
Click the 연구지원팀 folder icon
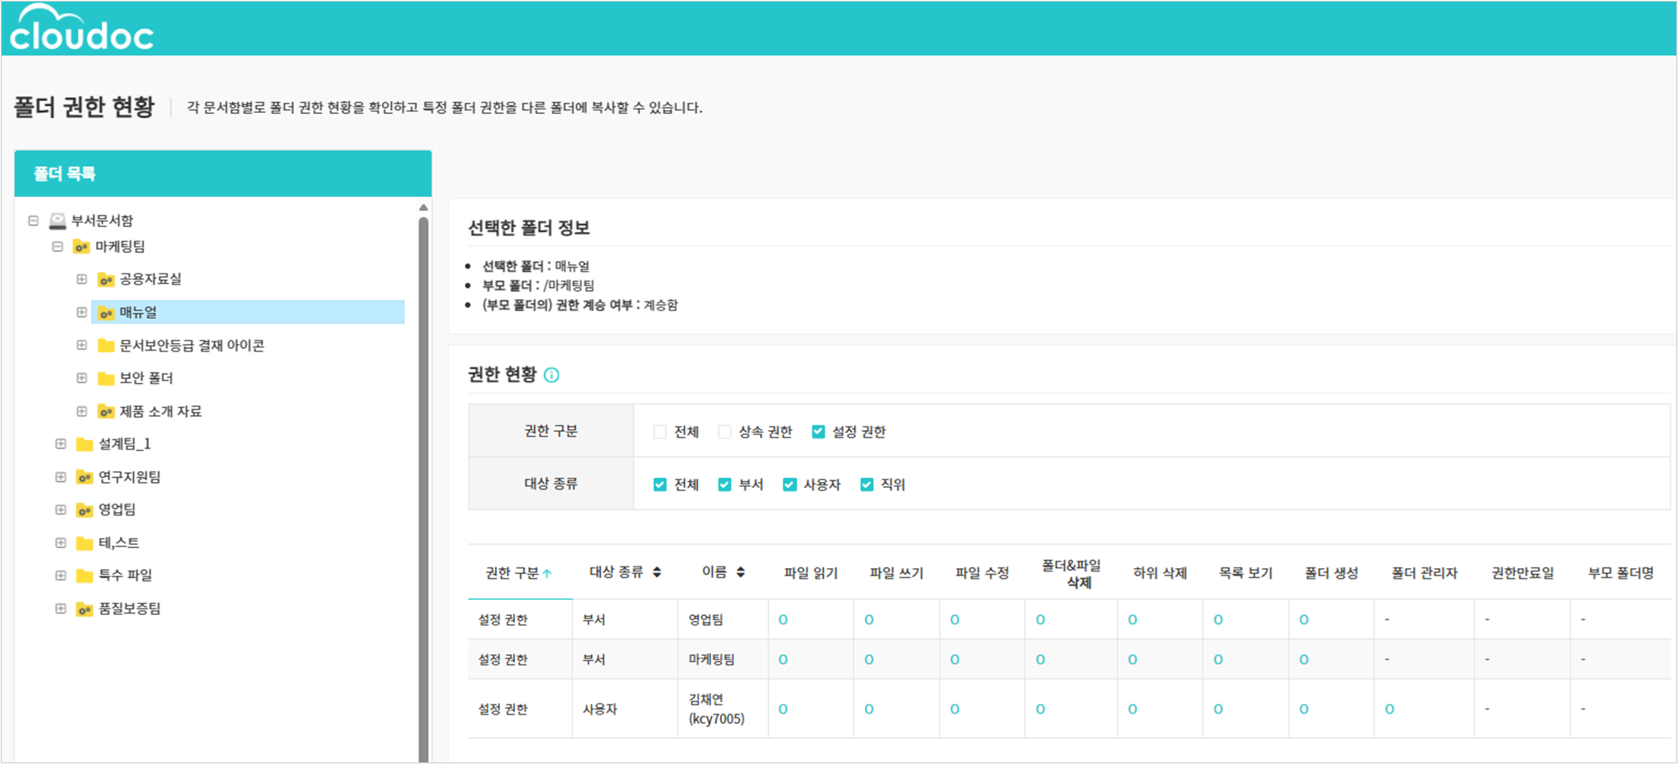coord(85,477)
